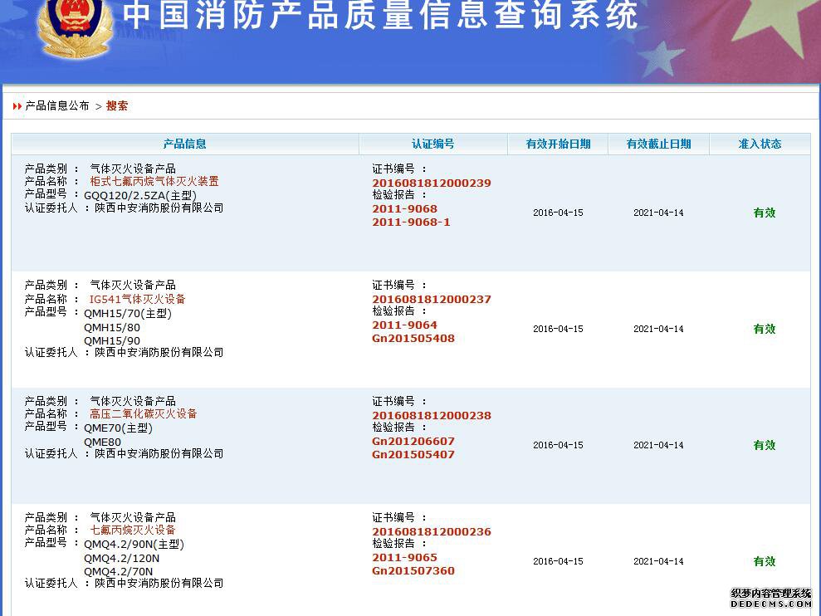View inspection report Gn201206607

pos(413,442)
